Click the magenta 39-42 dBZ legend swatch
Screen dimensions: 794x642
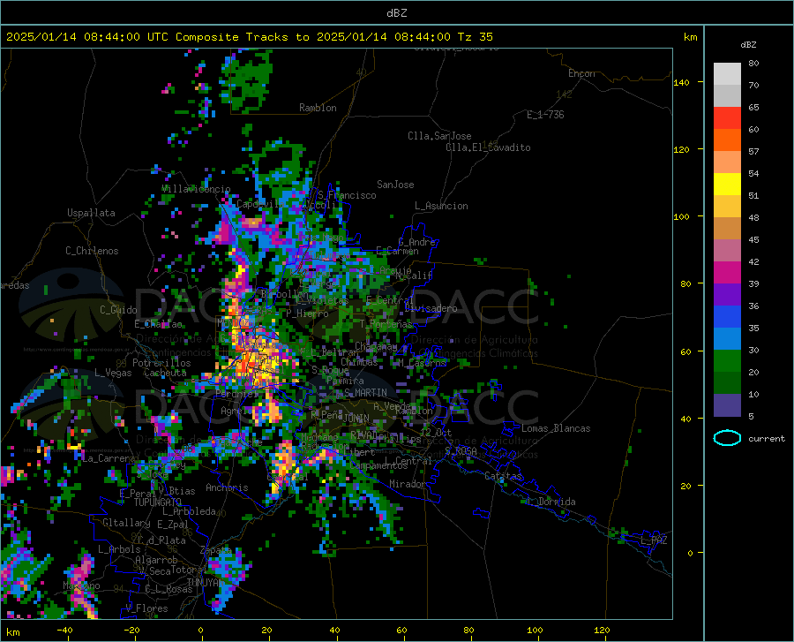click(727, 273)
